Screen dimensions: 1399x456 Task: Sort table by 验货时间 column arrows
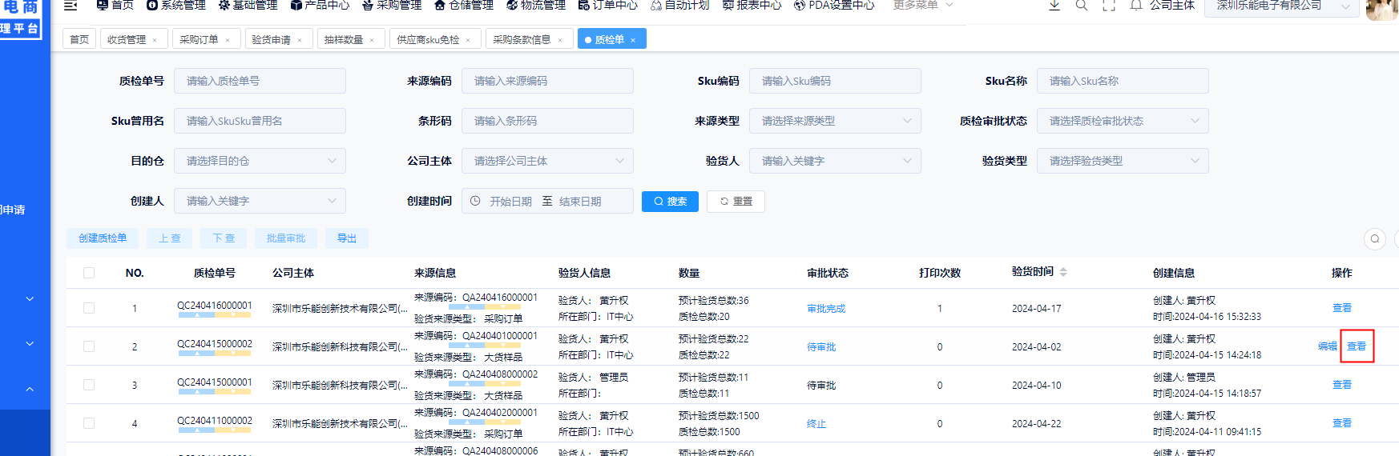[x=1063, y=273]
